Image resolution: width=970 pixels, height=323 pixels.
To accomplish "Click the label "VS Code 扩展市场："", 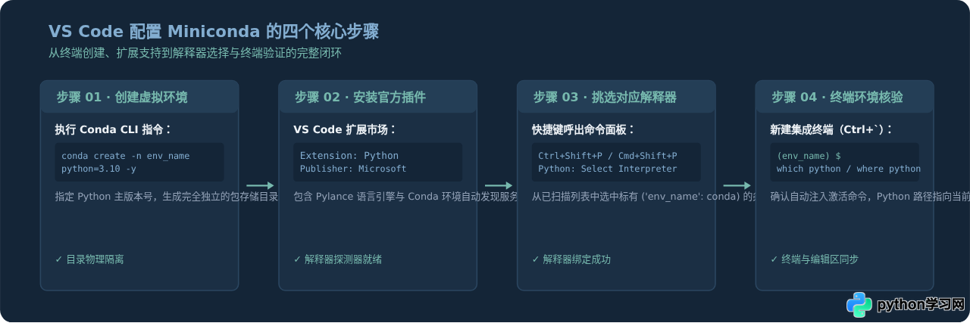I will 346,129.
